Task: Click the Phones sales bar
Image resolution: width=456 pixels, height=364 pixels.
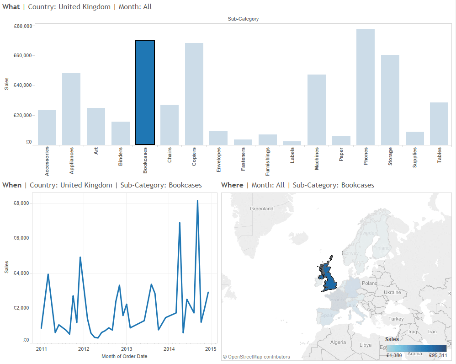Action: pos(366,87)
